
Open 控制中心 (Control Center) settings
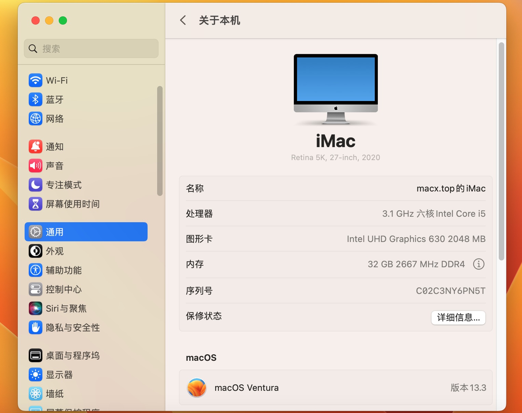[64, 289]
